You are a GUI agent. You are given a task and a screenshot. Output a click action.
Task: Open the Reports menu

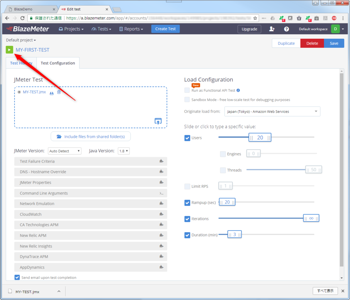point(131,29)
